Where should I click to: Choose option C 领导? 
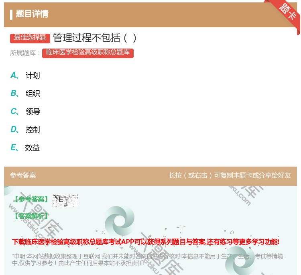pyautogui.click(x=25, y=111)
